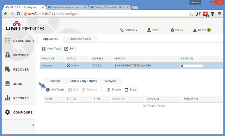Click the f? extension icon
Screen dimensions: 225x136
pos(199,14)
